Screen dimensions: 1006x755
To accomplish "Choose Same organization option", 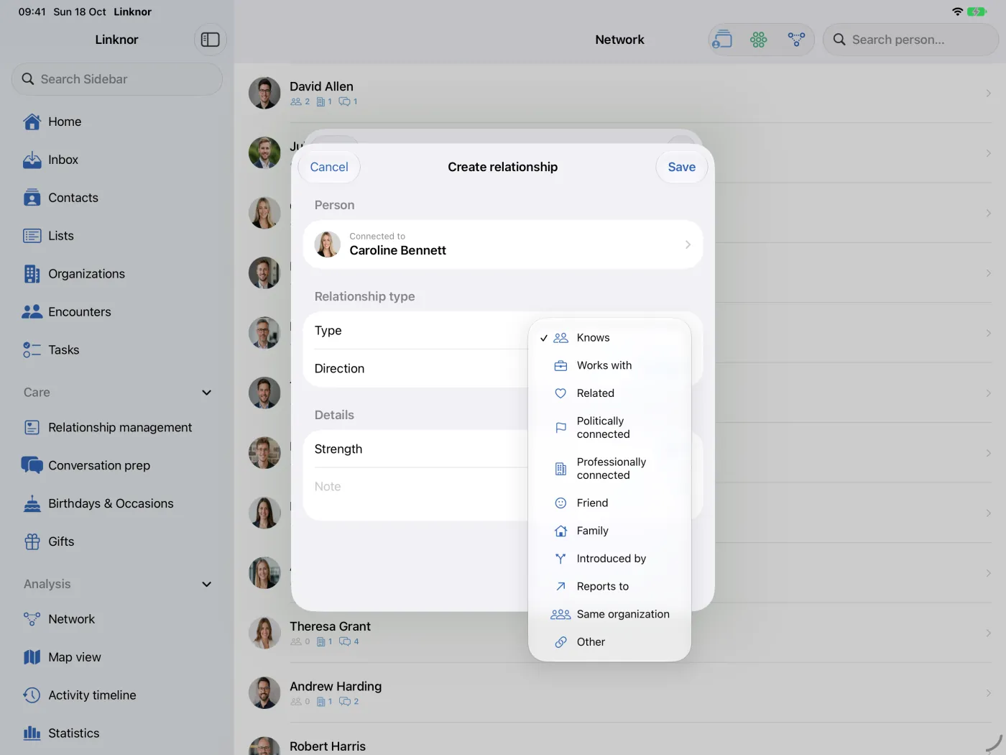I will coord(609,614).
